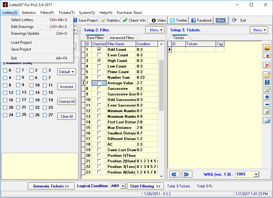The height and width of the screenshot is (198, 273).
Task: Click the printer icon in Tickets sidebar
Action: [266, 120]
